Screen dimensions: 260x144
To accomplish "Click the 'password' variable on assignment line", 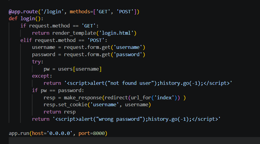I will [43, 55].
